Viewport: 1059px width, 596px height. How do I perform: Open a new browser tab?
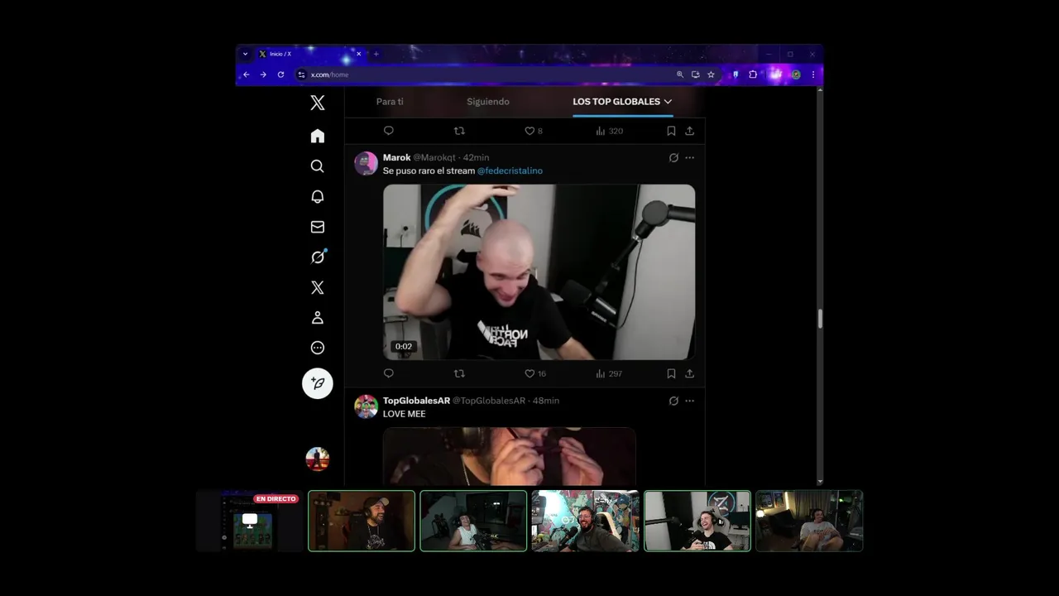click(x=376, y=54)
